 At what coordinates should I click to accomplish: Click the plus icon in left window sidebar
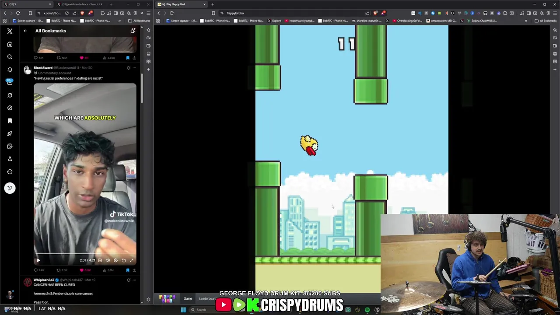pyautogui.click(x=148, y=69)
